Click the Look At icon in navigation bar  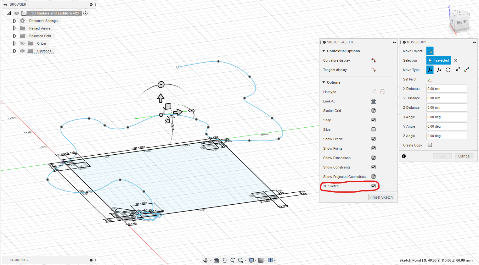pos(216,260)
